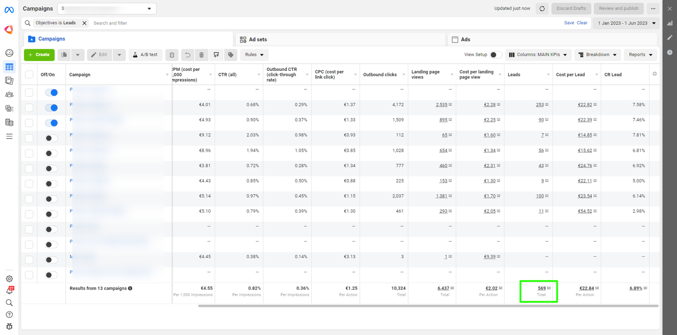The width and height of the screenshot is (677, 335).
Task: Expand dropdown arrow next to Edit button
Action: pyautogui.click(x=119, y=55)
